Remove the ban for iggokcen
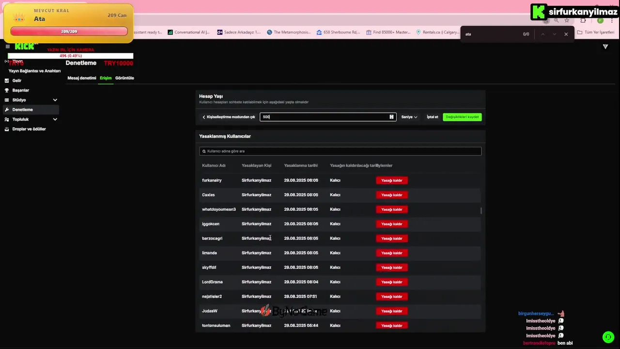 pyautogui.click(x=392, y=224)
